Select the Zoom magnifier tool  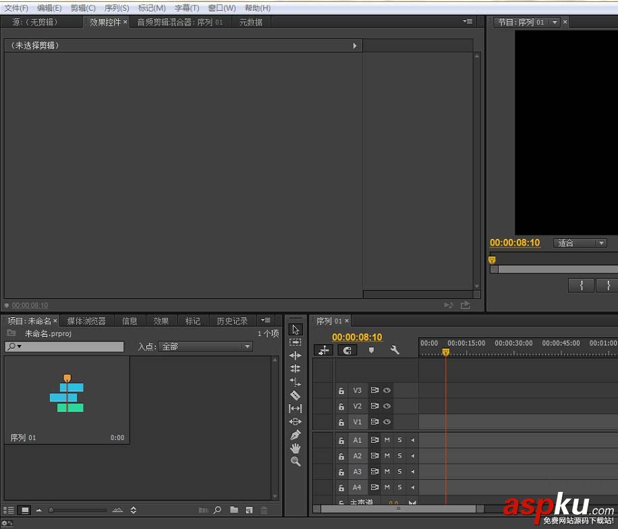(x=296, y=462)
